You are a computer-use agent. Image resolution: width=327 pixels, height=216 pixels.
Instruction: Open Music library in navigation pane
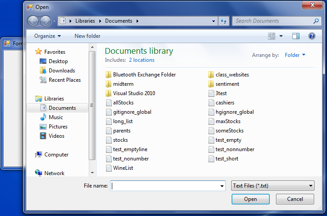point(51,117)
